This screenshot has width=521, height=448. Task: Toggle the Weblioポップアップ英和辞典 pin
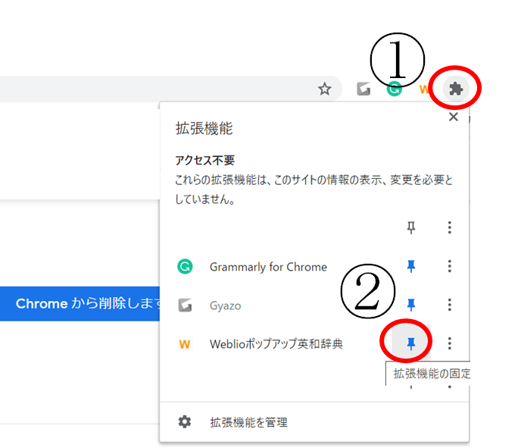click(x=411, y=343)
